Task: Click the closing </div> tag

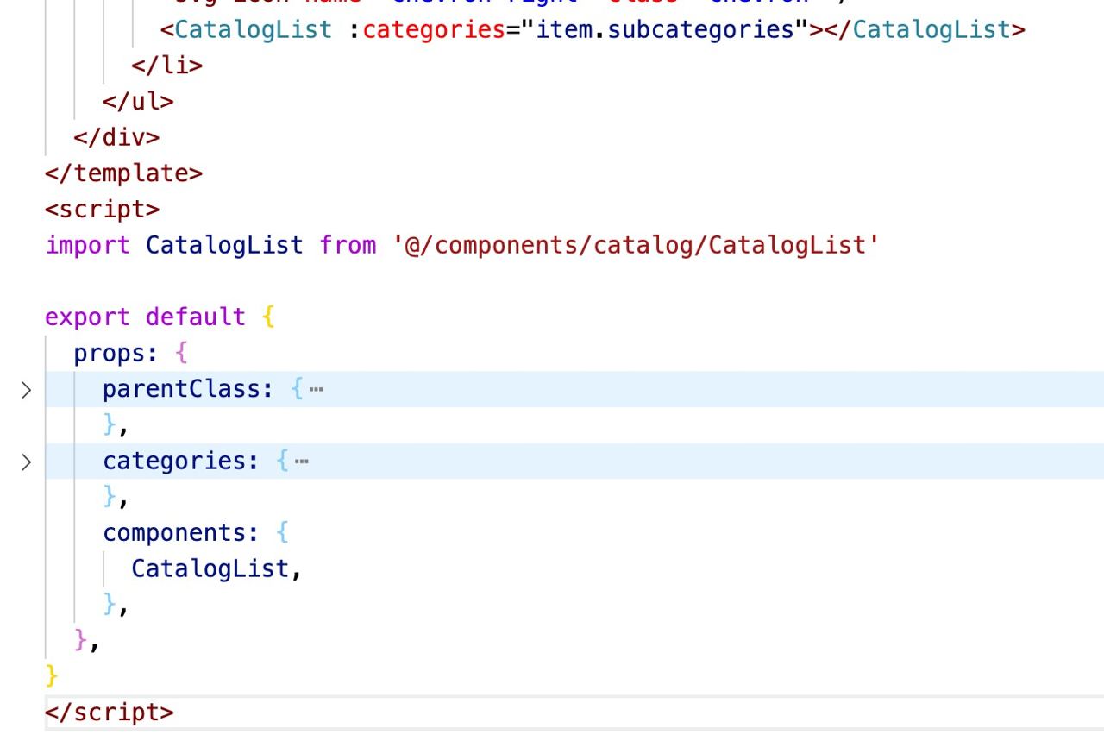Action: [x=116, y=137]
